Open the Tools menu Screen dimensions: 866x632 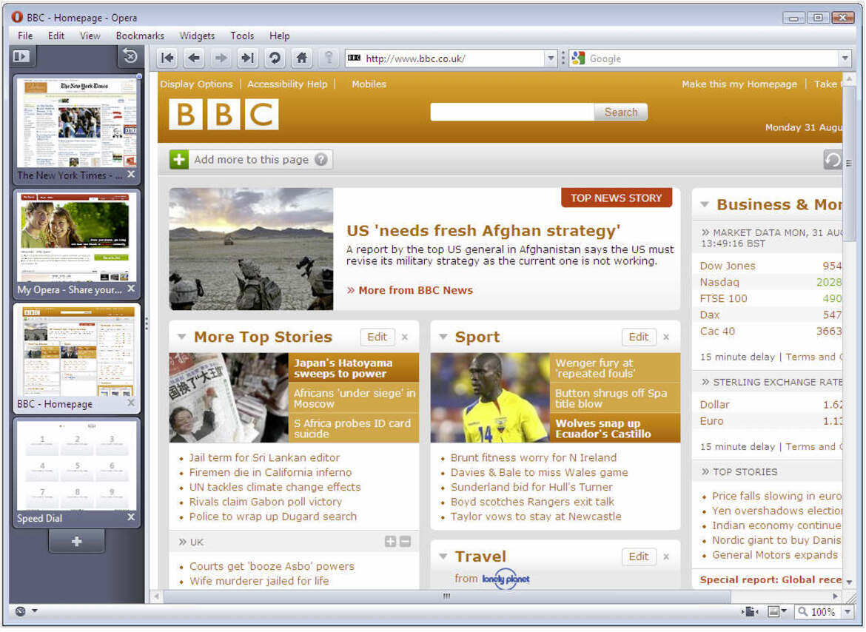(242, 36)
